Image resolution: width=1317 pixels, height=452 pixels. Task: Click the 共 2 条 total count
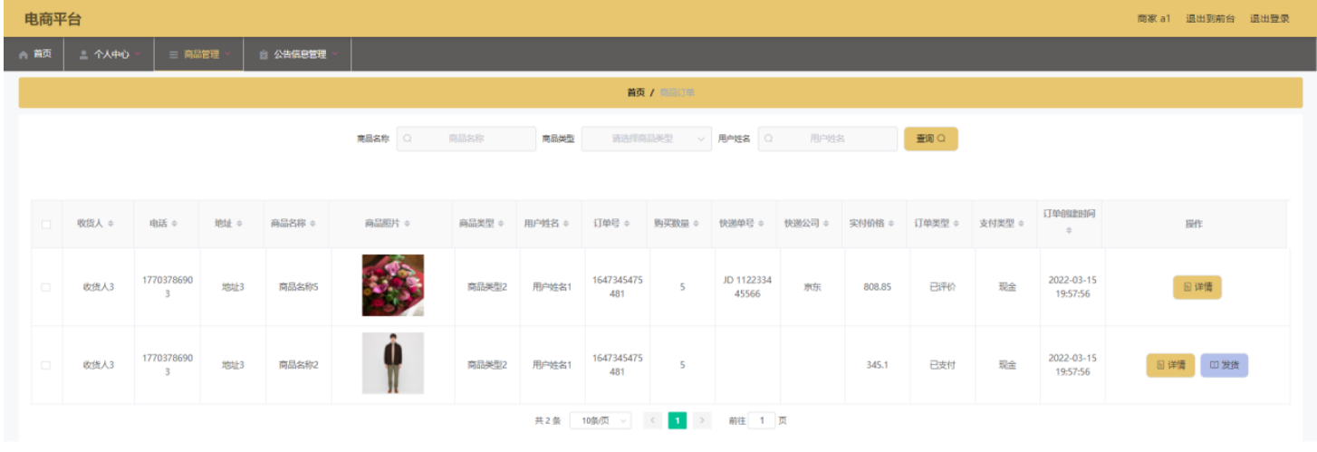point(547,420)
